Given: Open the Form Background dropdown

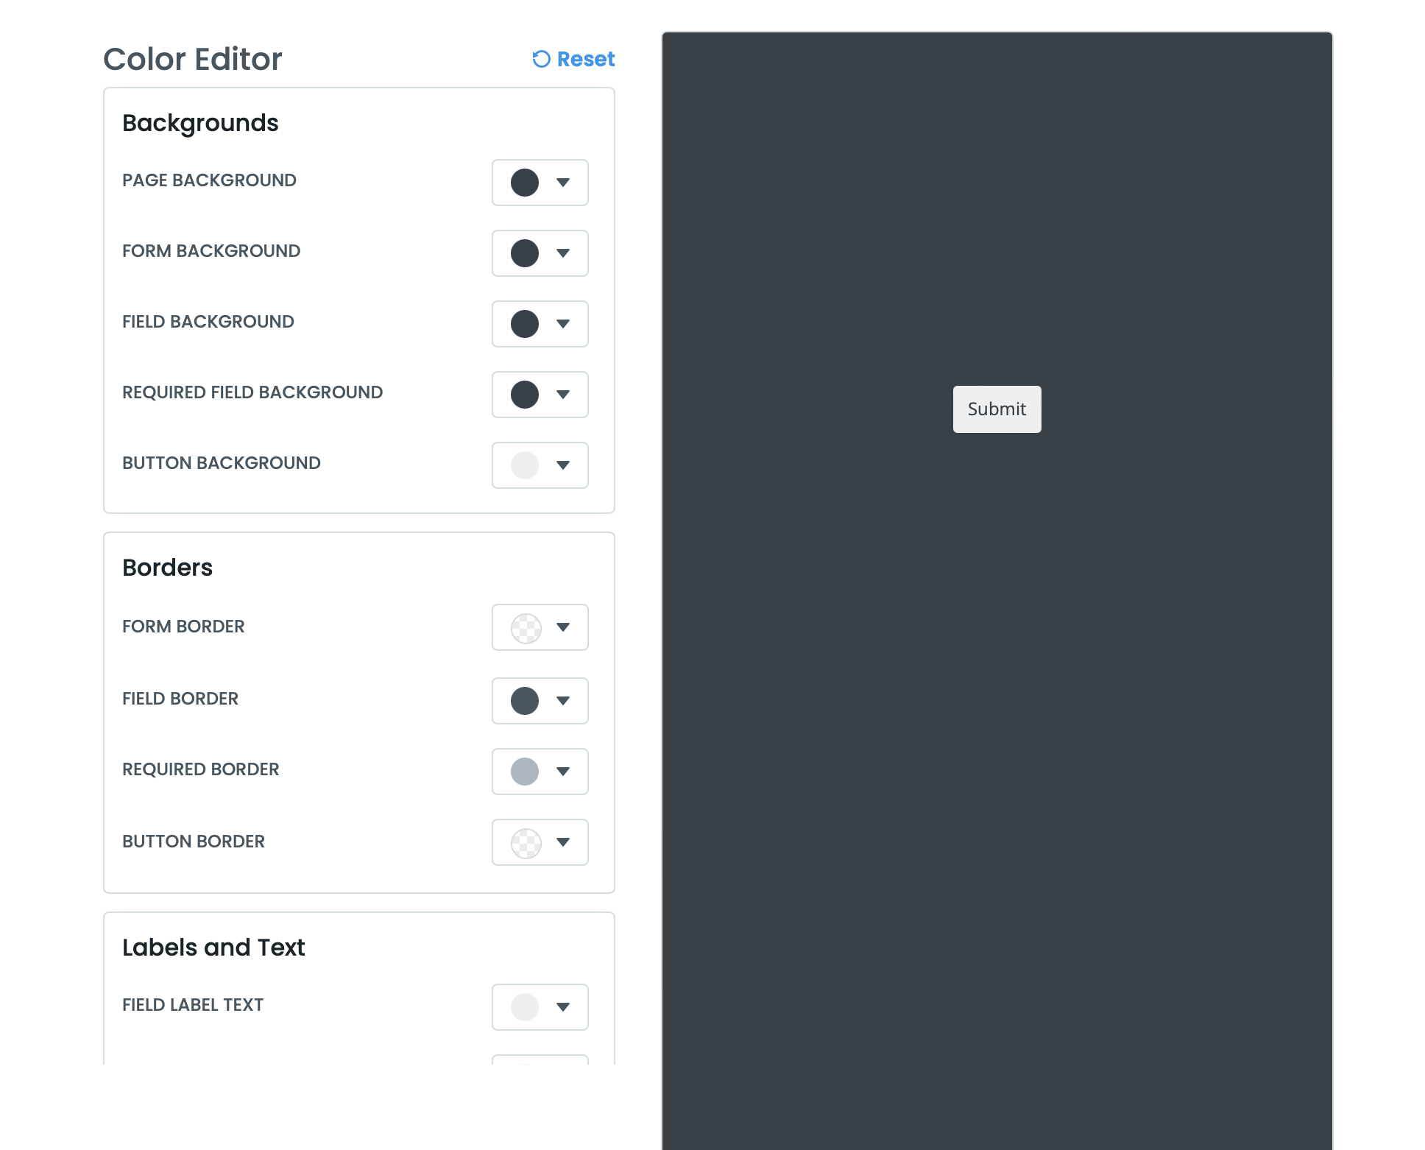Looking at the screenshot, I should point(562,253).
